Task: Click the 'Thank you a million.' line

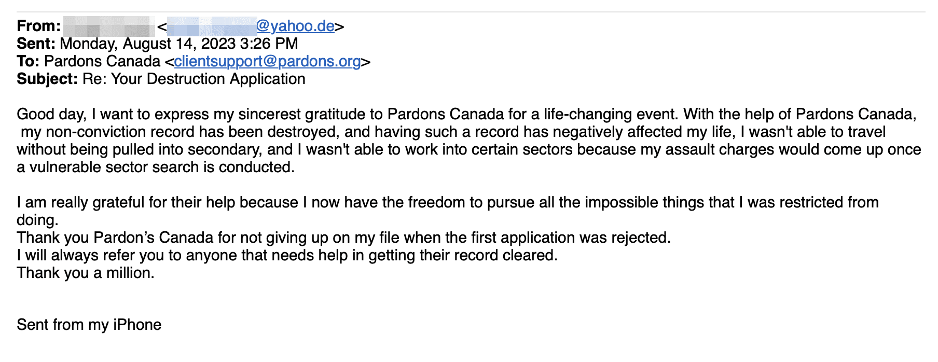Action: 86,273
